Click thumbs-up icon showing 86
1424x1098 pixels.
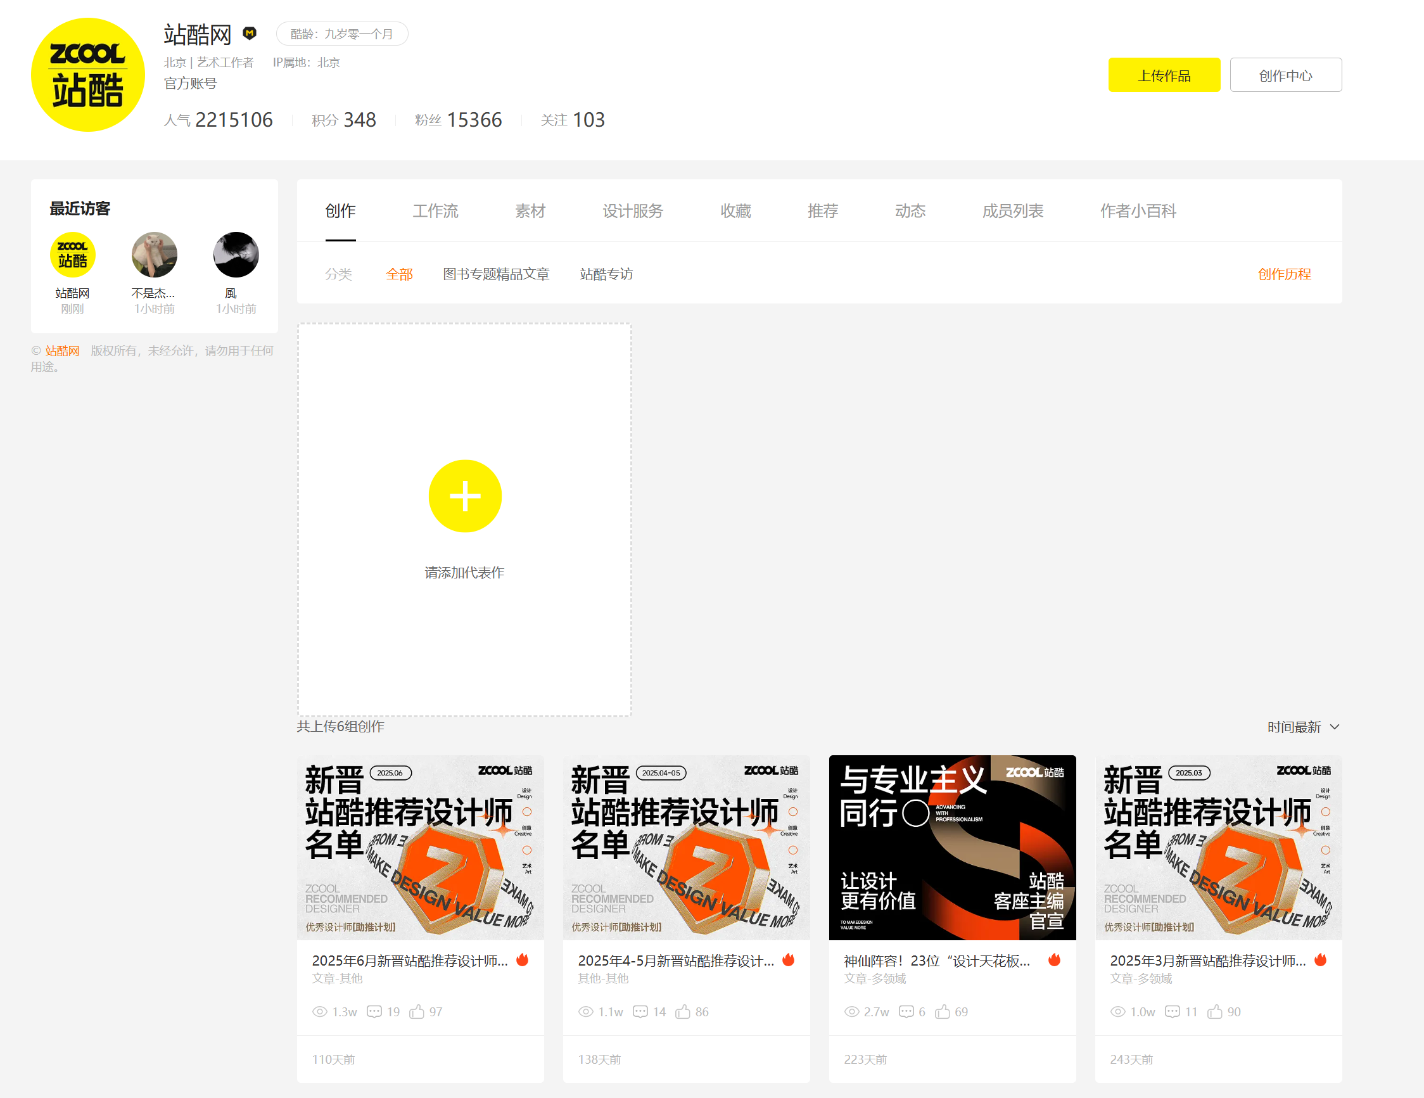pos(683,1011)
